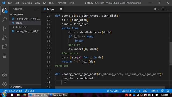This screenshot has height=97, width=172.
Task: Click the '#End def' comment line
Action: pos(62,66)
